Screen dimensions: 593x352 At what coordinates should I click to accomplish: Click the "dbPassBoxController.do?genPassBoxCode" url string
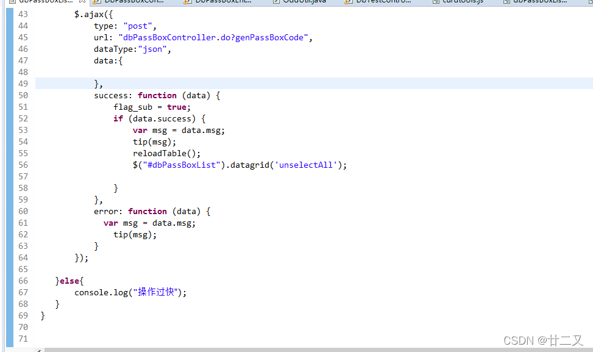coord(213,37)
